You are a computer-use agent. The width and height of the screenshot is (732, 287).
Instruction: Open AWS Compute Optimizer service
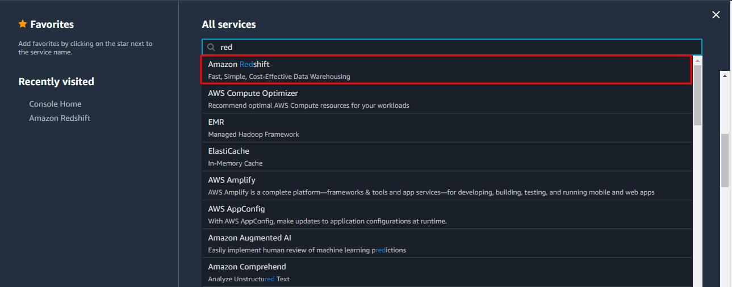447,99
